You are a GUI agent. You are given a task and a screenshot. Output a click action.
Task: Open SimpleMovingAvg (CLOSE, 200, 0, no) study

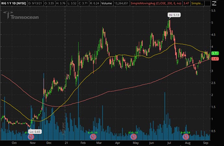click(156, 3)
